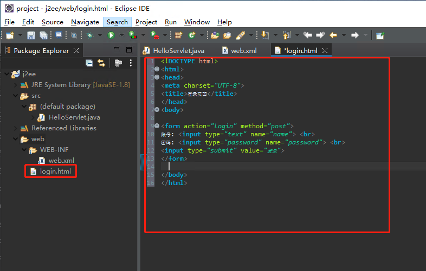Open dropdown arrow next to Debug icon
The height and width of the screenshot is (271, 426).
click(x=100, y=35)
